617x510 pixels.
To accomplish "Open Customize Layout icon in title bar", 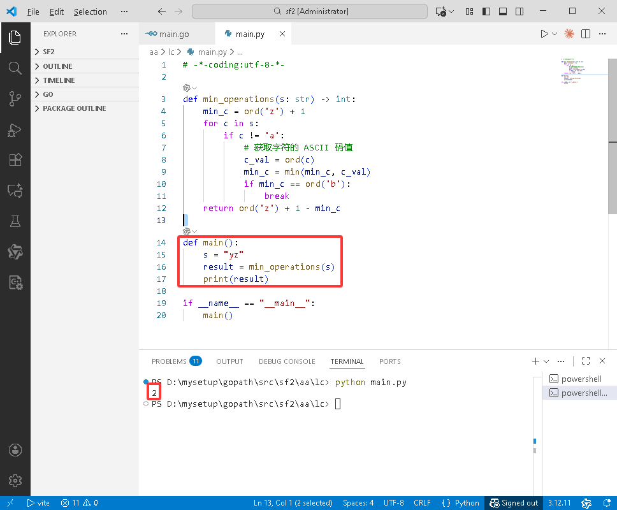I will pos(469,11).
